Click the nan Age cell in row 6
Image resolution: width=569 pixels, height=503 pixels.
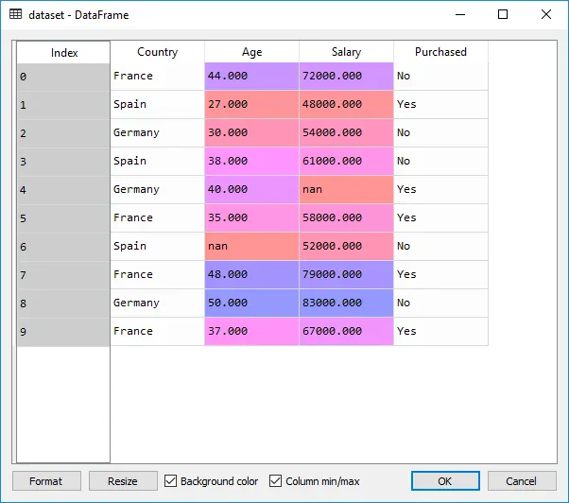coord(251,246)
